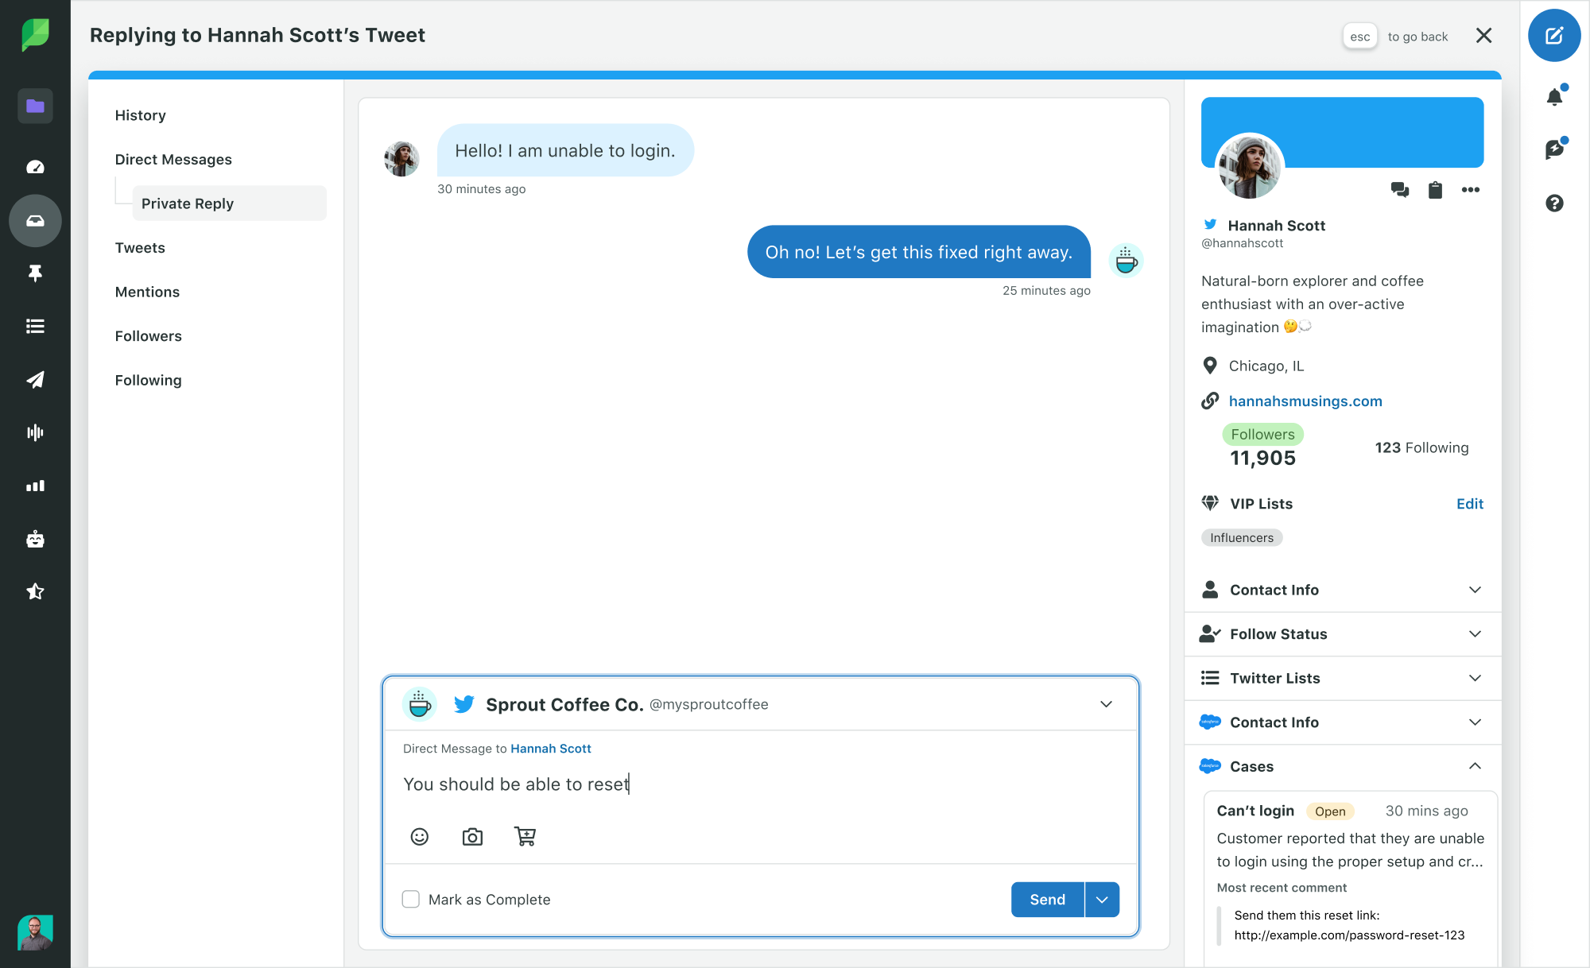1590x968 pixels.
Task: Click the hannahsmusings.com profile link
Action: (x=1305, y=401)
